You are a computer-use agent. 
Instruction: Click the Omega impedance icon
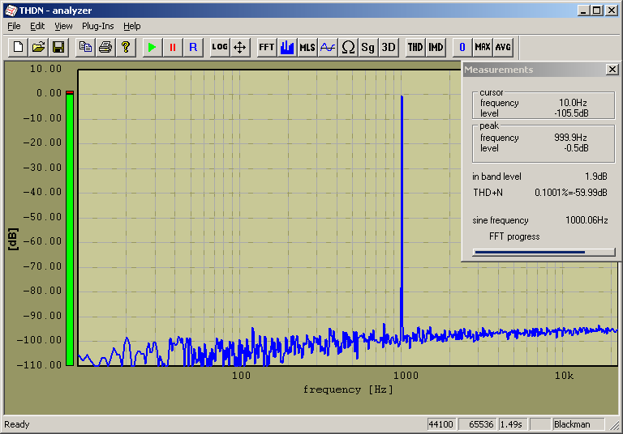pyautogui.click(x=348, y=47)
